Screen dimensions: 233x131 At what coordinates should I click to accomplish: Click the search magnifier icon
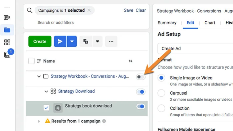[x=29, y=10]
